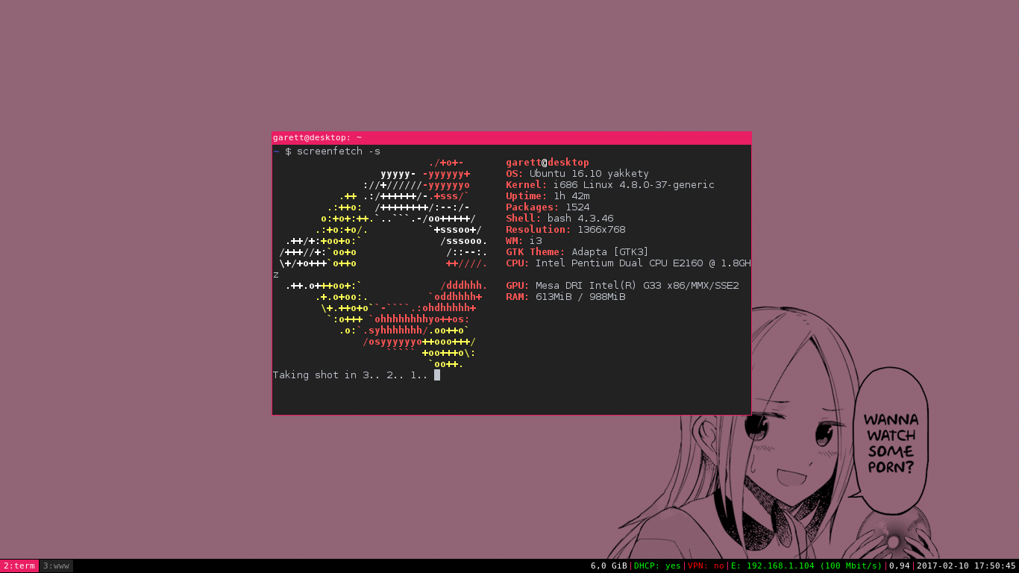Image resolution: width=1019 pixels, height=573 pixels.
Task: Click the Ubuntu ASCII art logo
Action: (383, 263)
